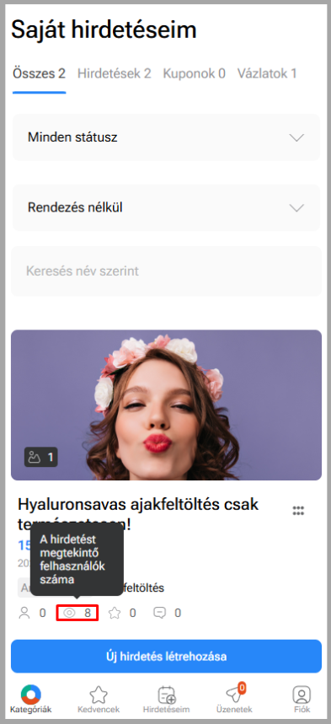Tap the Kedvencek star icon
The width and height of the screenshot is (331, 724).
(x=99, y=695)
